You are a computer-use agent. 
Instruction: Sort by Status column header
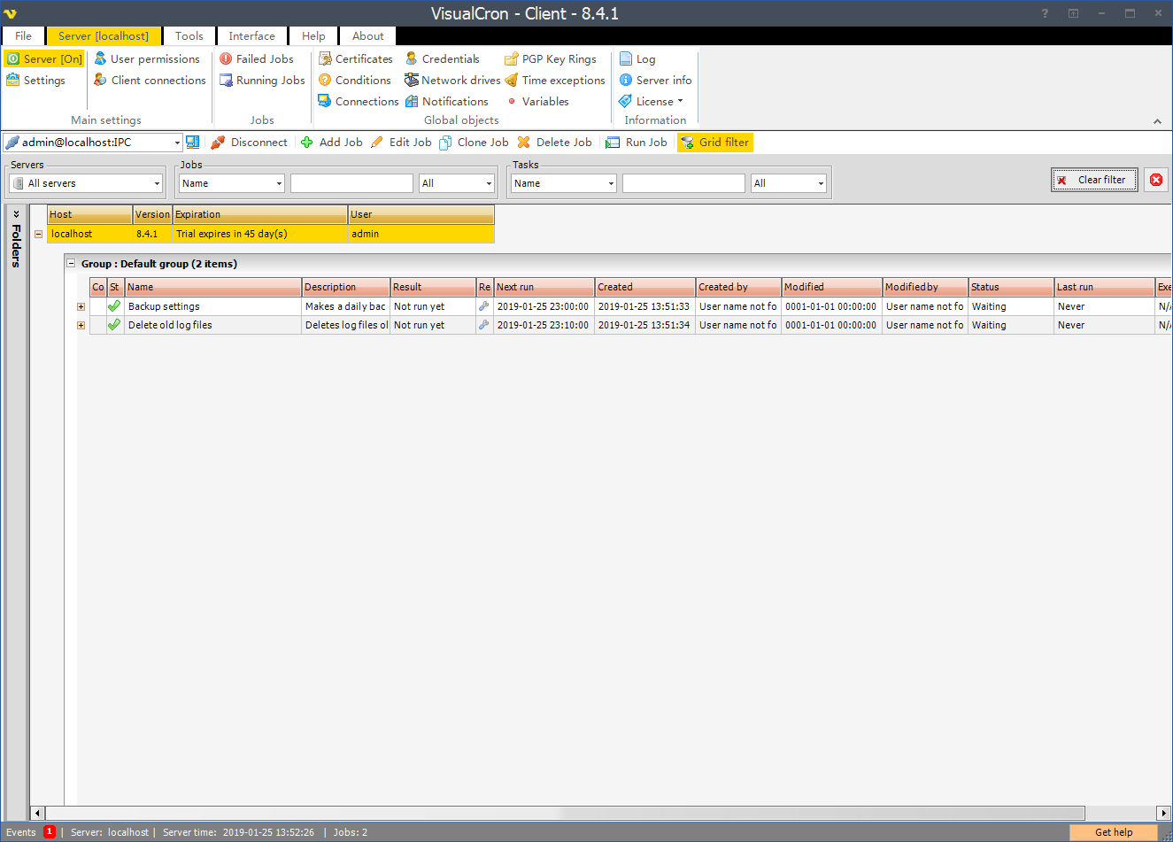click(1011, 287)
